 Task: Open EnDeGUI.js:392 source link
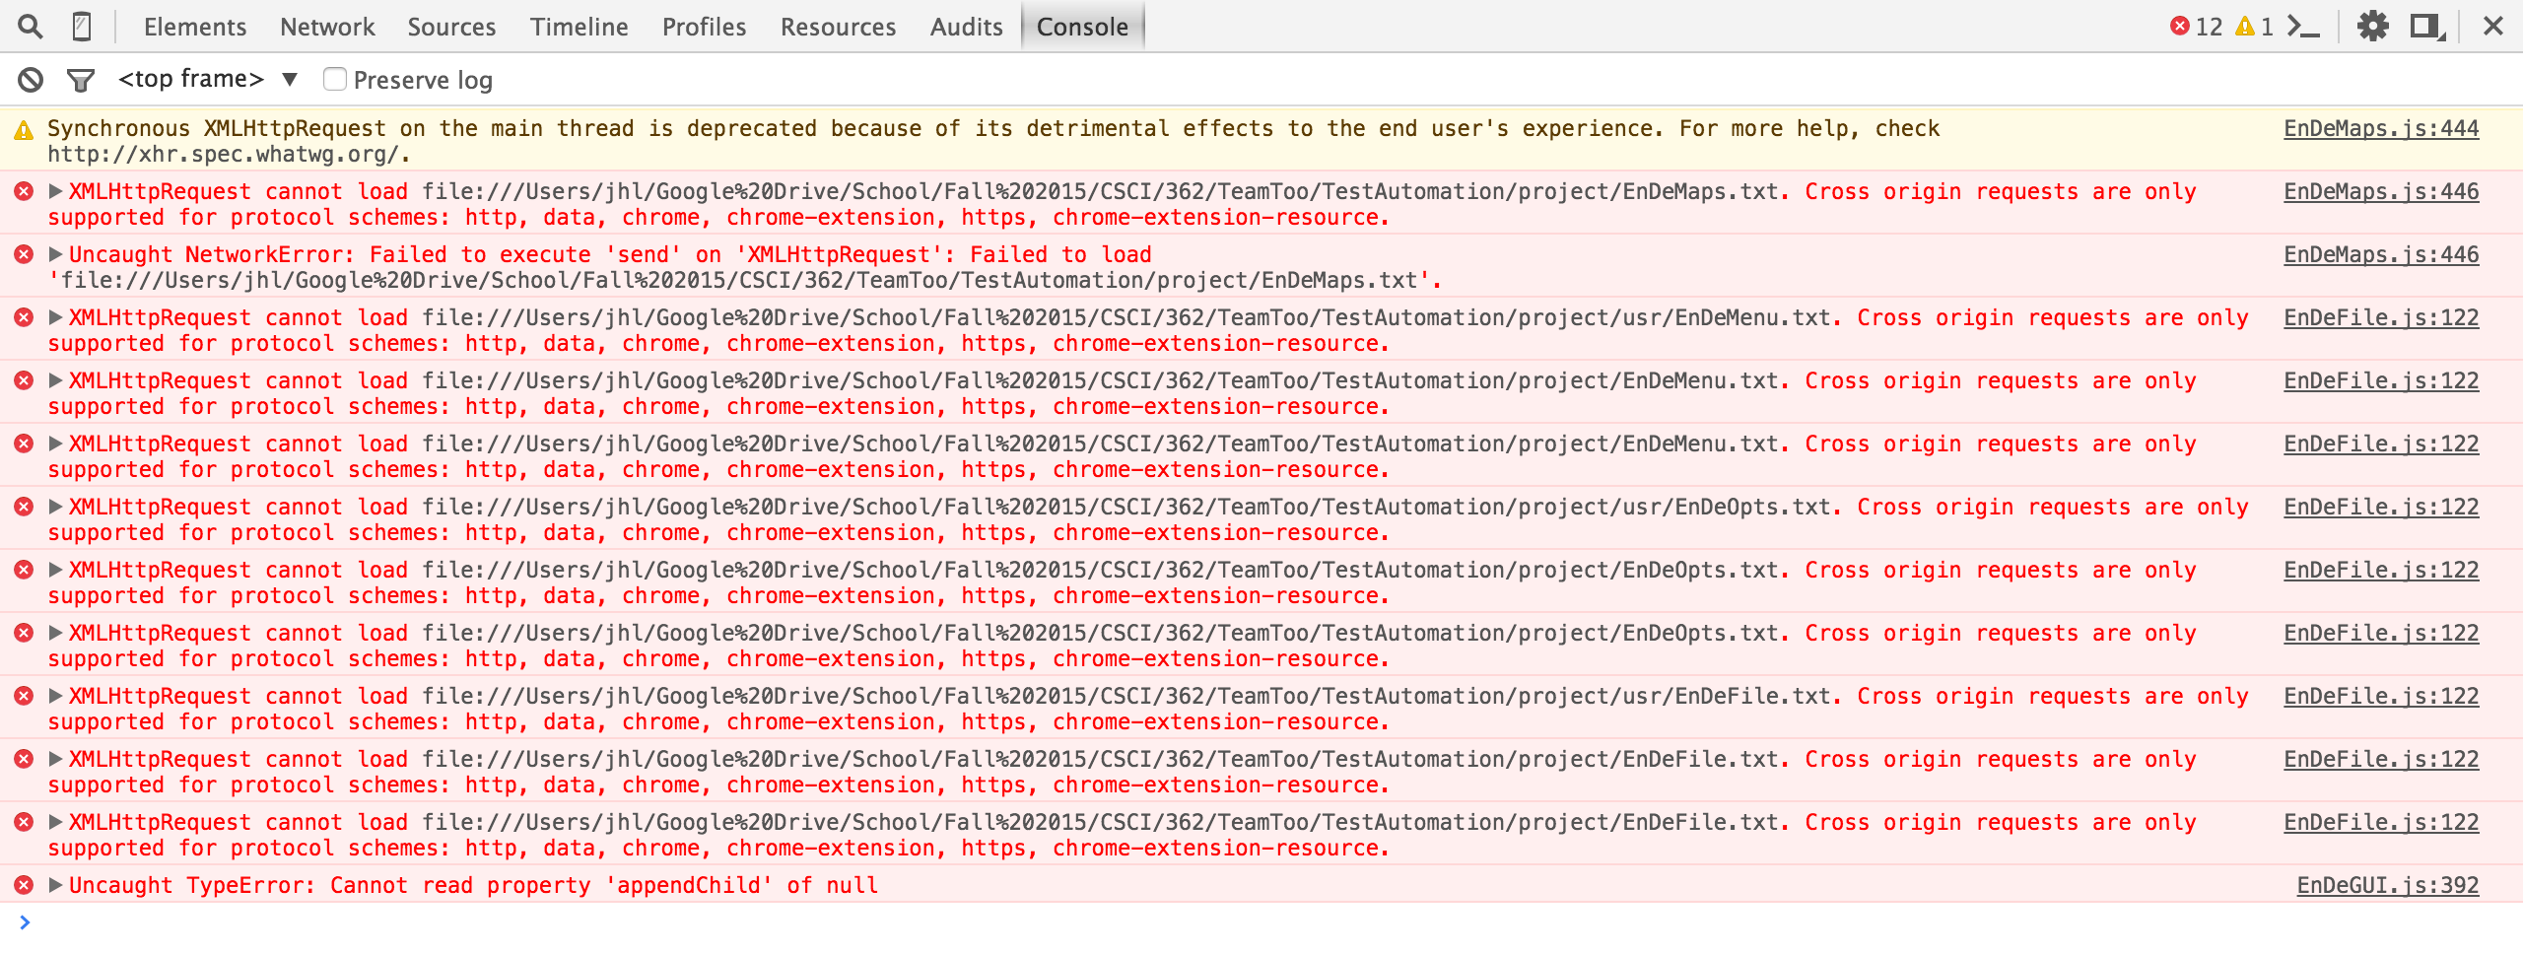[x=2387, y=884]
